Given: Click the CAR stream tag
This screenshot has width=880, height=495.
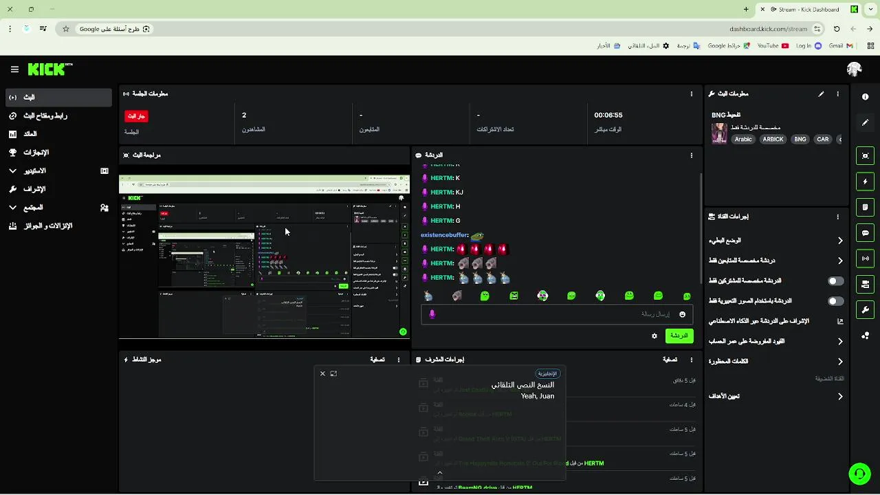Looking at the screenshot, I should click(823, 139).
